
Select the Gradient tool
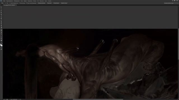click(1, 27)
